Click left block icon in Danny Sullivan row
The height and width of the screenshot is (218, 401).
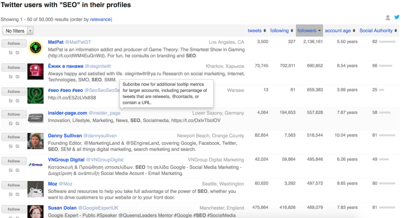point(11,146)
